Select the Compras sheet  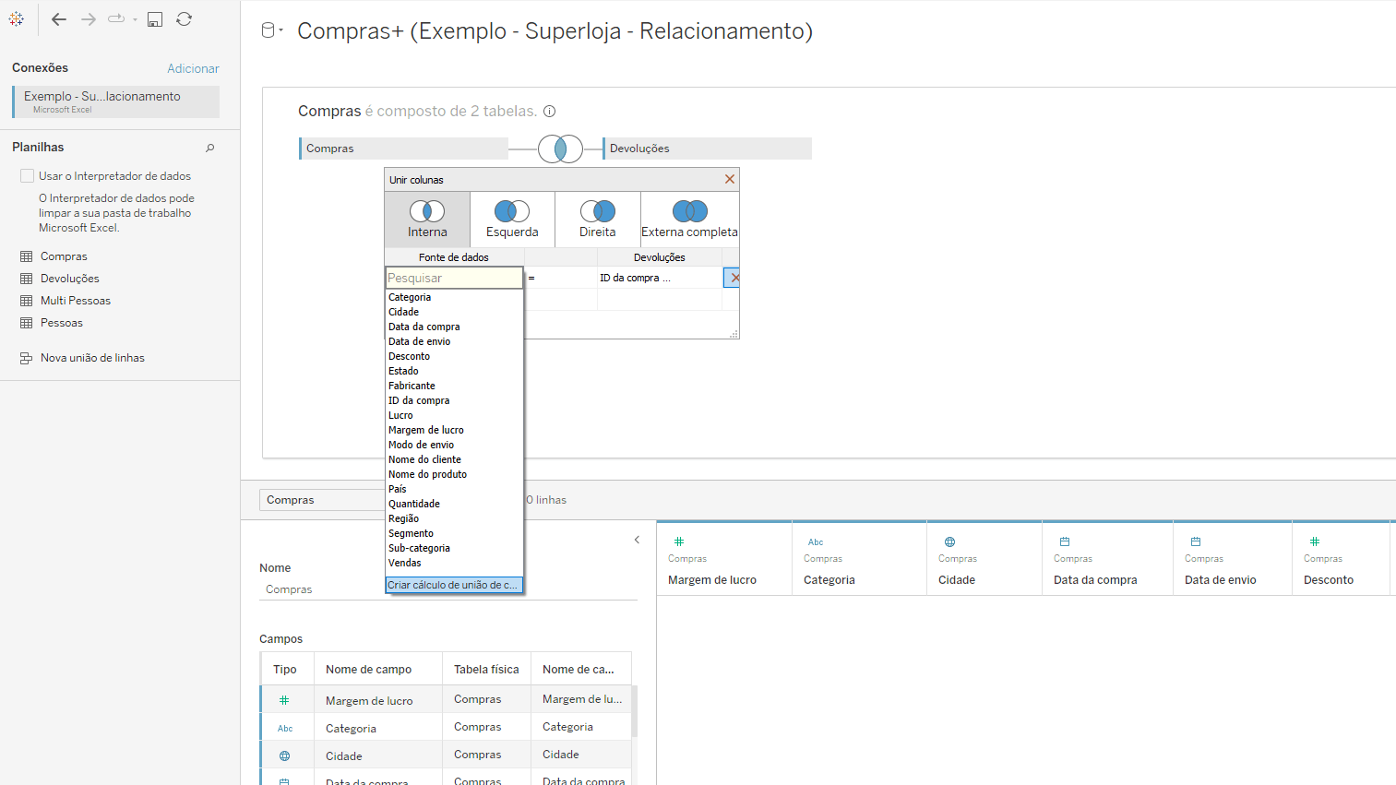coord(64,256)
